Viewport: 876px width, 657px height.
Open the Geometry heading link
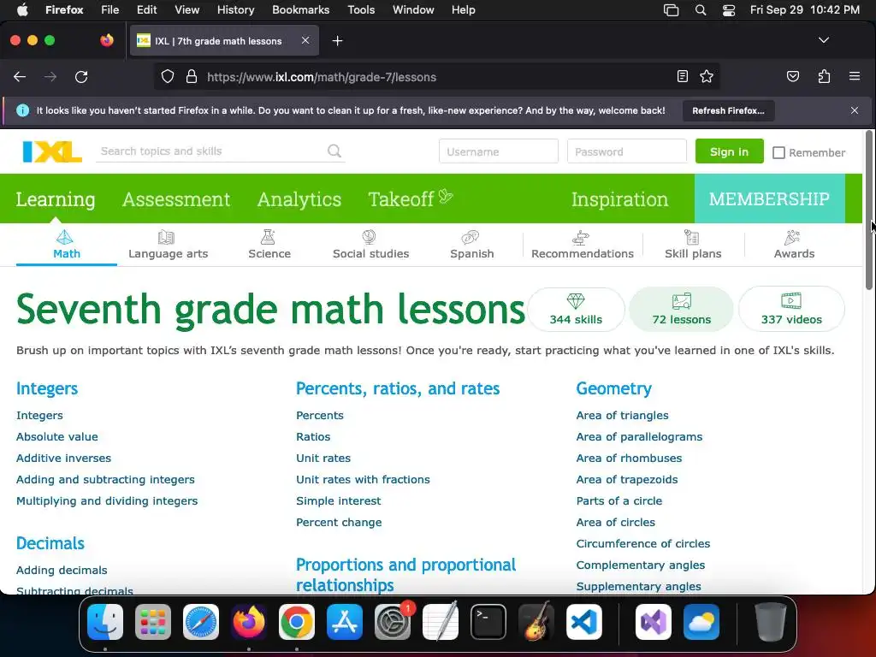click(x=613, y=388)
